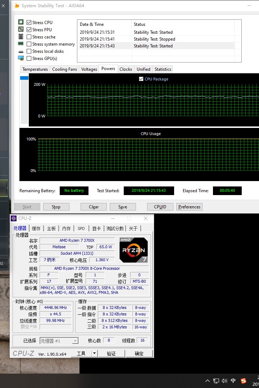259x388 pixels.
Task: Select the log row dated 21:15:41 Stopped
Action: 156,39
